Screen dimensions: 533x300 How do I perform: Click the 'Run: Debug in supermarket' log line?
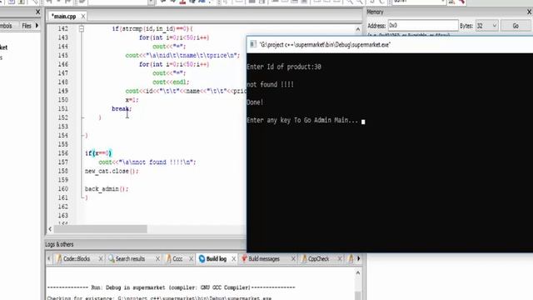tap(171, 287)
